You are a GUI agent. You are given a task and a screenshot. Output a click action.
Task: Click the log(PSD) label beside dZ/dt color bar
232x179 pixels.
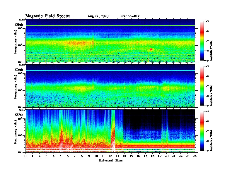pyautogui.click(x=211, y=140)
